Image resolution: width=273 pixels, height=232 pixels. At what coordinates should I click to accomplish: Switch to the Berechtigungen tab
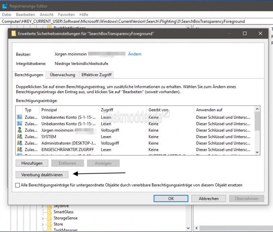click(29, 75)
